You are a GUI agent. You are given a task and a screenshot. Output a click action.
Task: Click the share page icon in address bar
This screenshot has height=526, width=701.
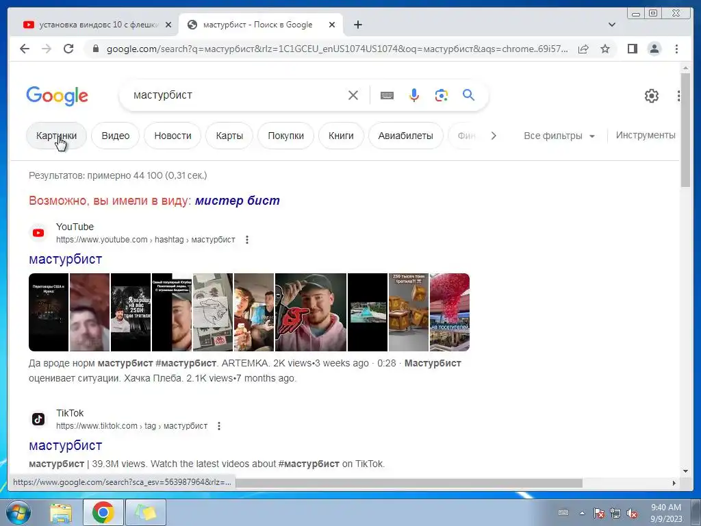(583, 49)
